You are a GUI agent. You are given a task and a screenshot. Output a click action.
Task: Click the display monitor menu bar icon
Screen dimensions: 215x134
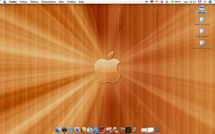click(152, 2)
